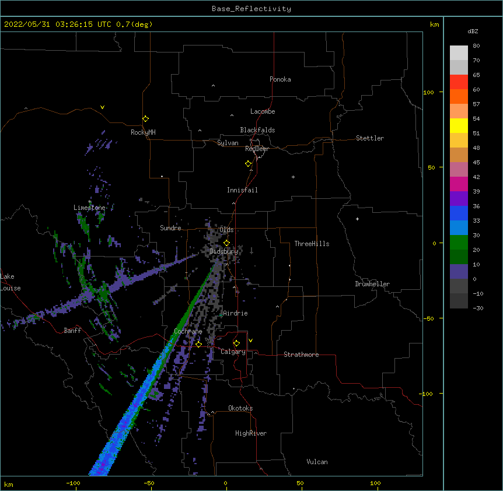Viewport: 503px width, 491px height.
Task: Click the Stettler town label
Action: [x=370, y=138]
